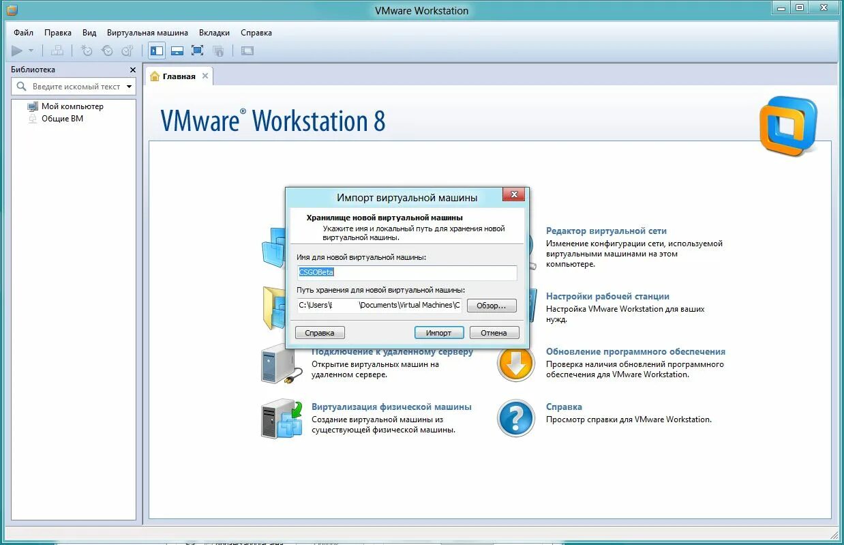The image size is (844, 545).
Task: Click the VM name field containing CSGOBeta
Action: point(407,272)
